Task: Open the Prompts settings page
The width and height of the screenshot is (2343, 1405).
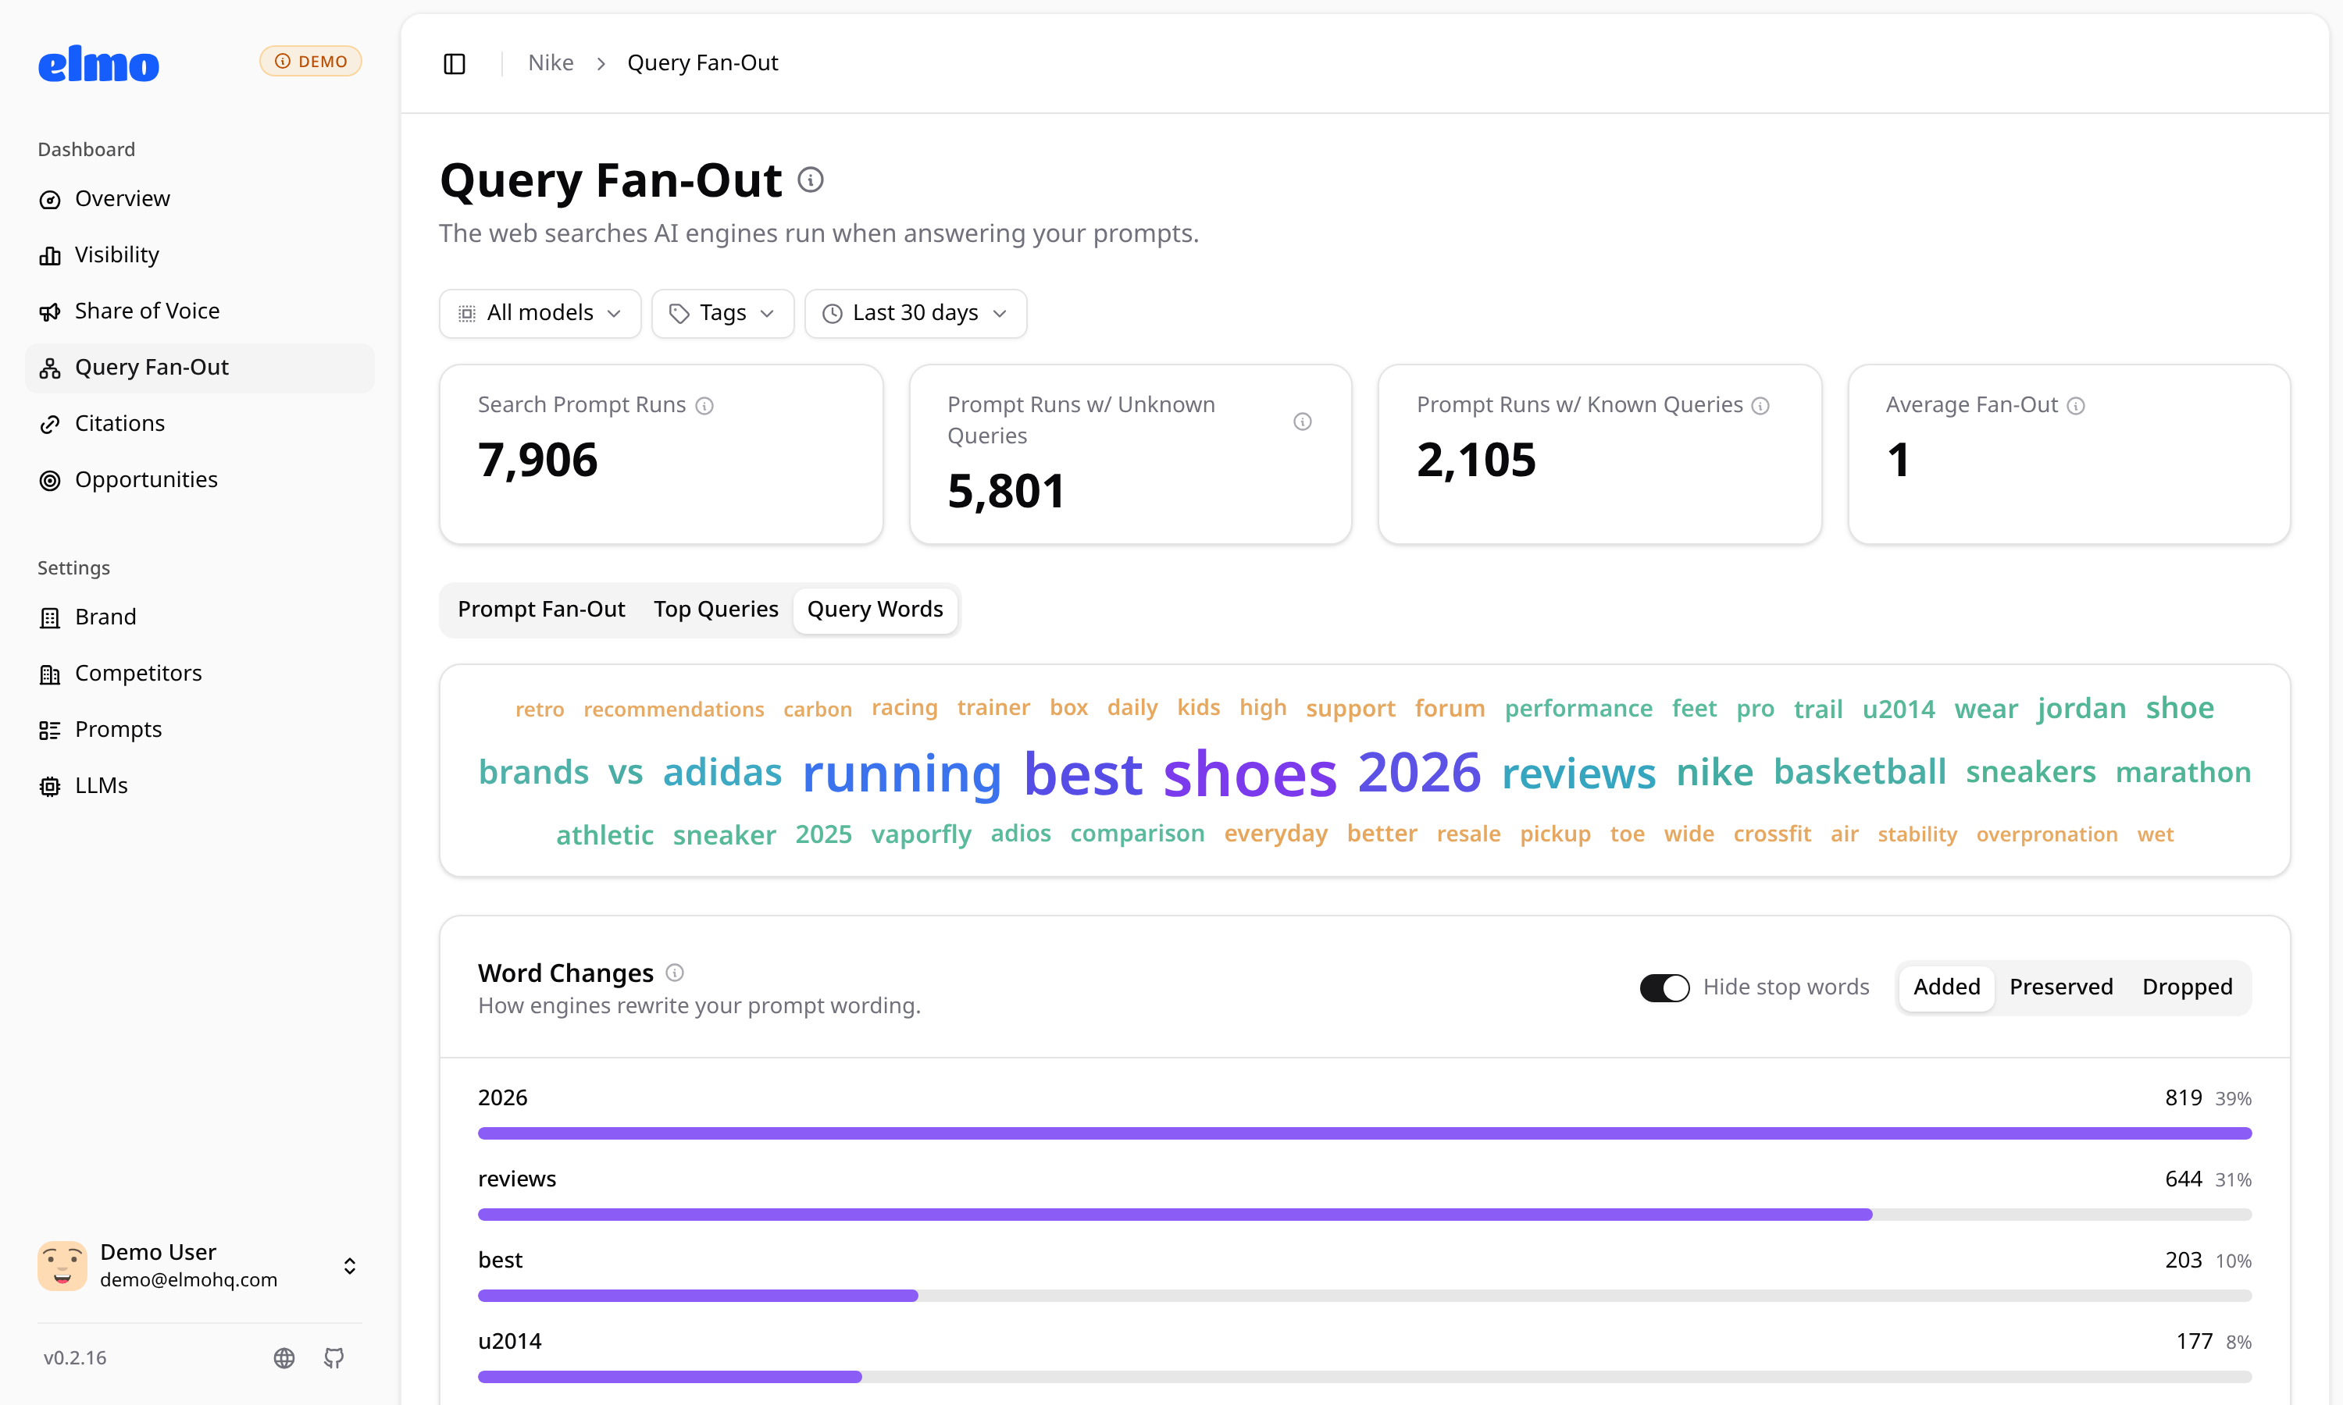Action: pos(200,730)
